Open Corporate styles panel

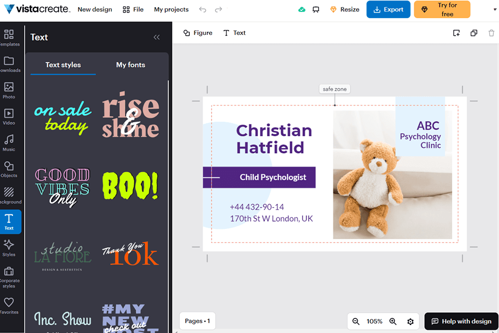point(9,277)
